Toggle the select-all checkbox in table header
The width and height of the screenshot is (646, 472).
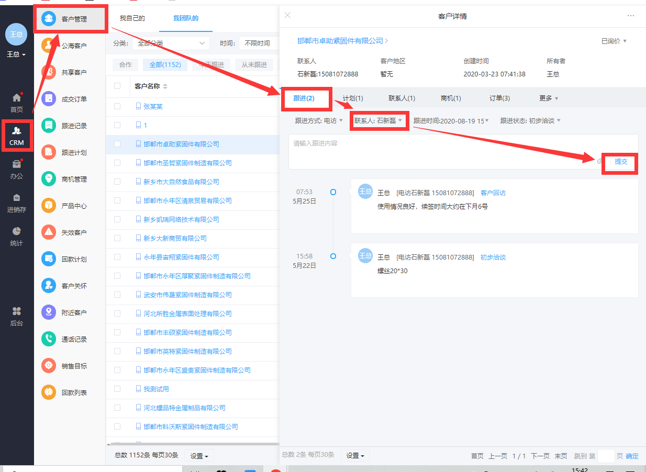click(x=117, y=86)
